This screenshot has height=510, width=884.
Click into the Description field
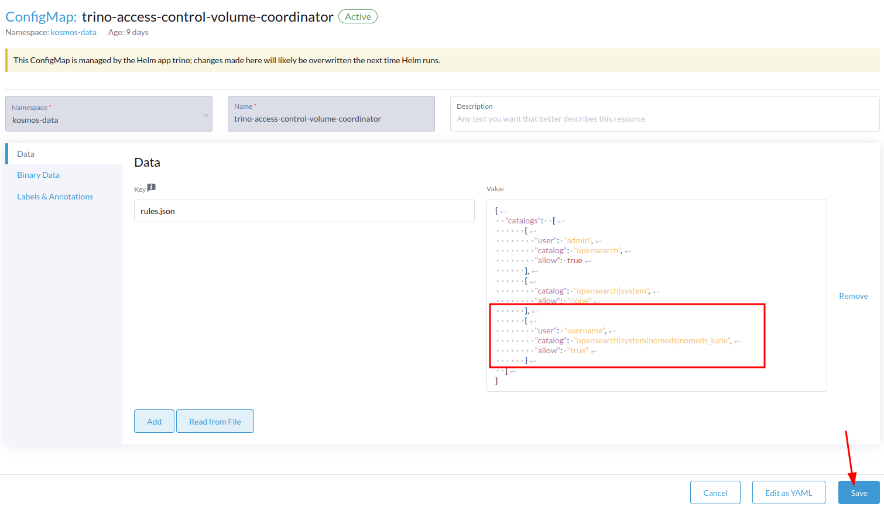[664, 119]
